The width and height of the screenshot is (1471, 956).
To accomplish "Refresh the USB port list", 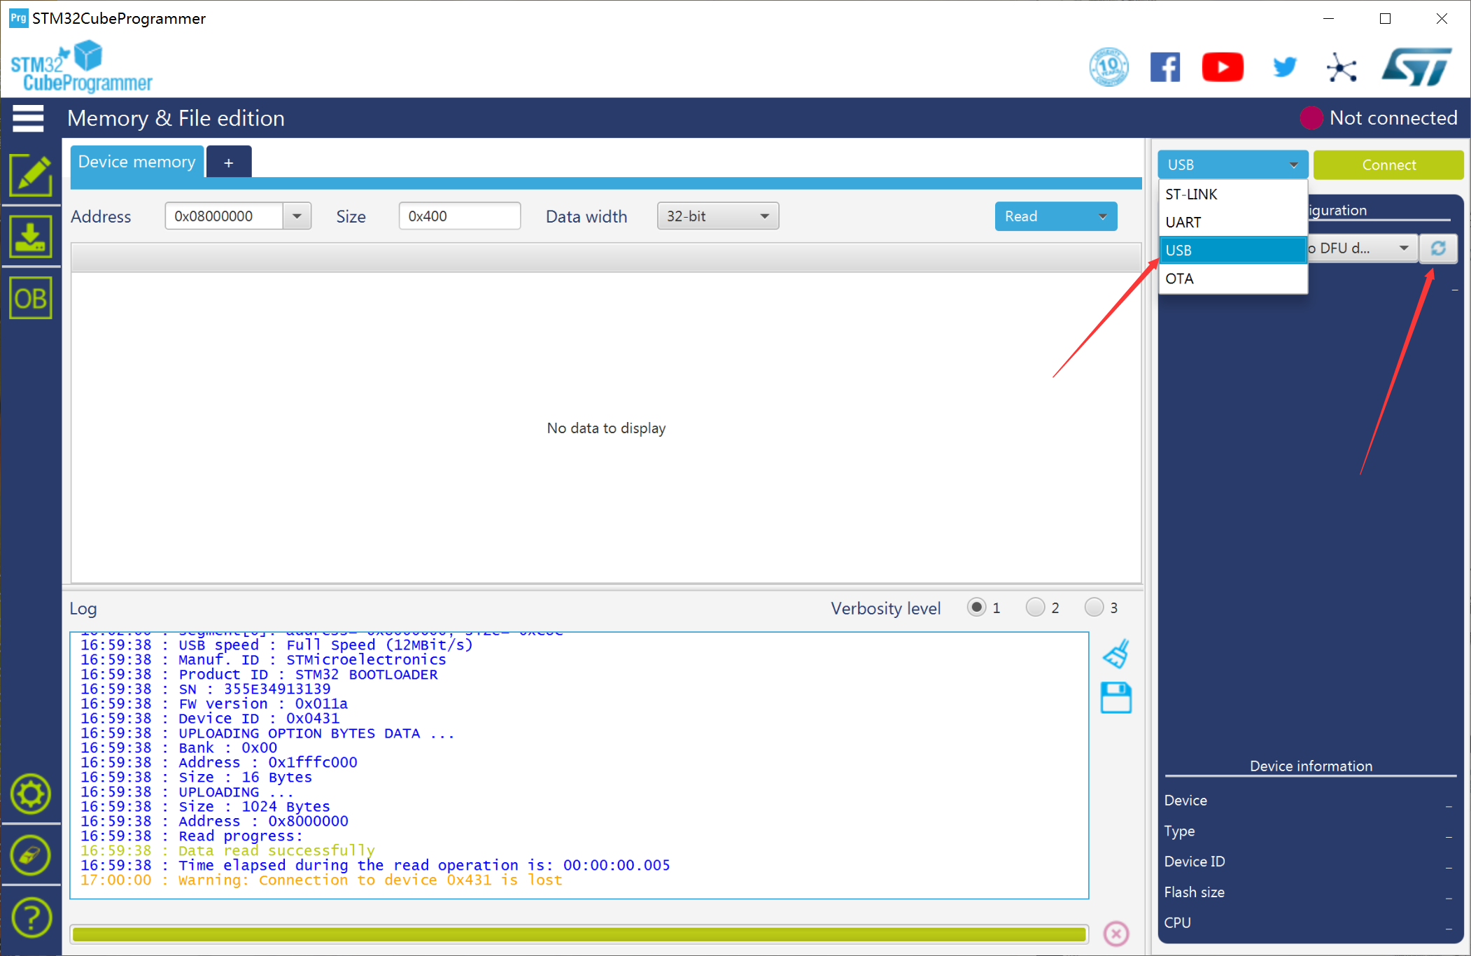I will [1437, 248].
